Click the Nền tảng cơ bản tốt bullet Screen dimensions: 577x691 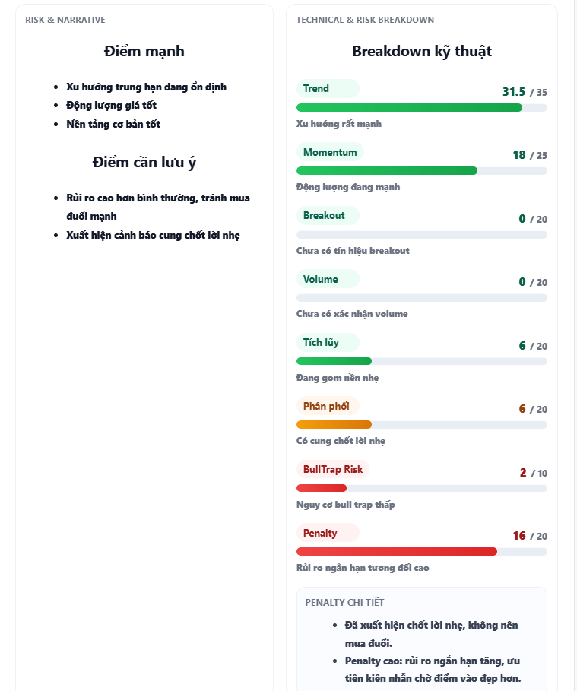point(113,124)
